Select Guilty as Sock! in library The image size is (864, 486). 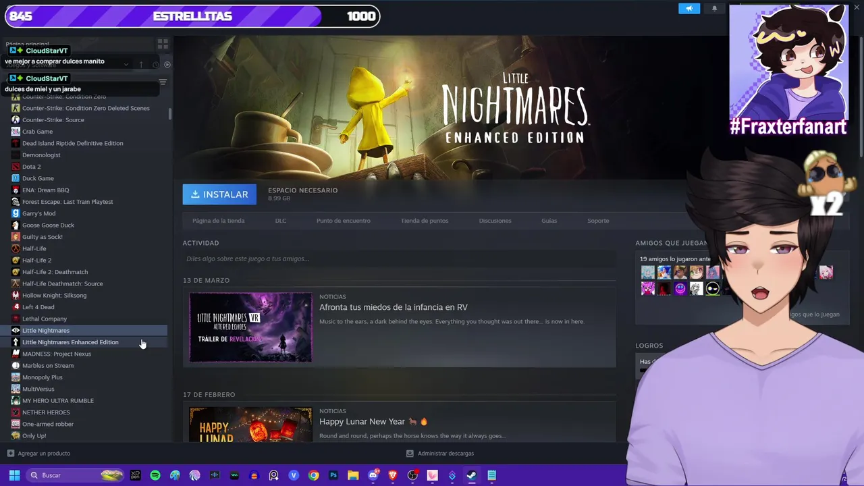42,237
